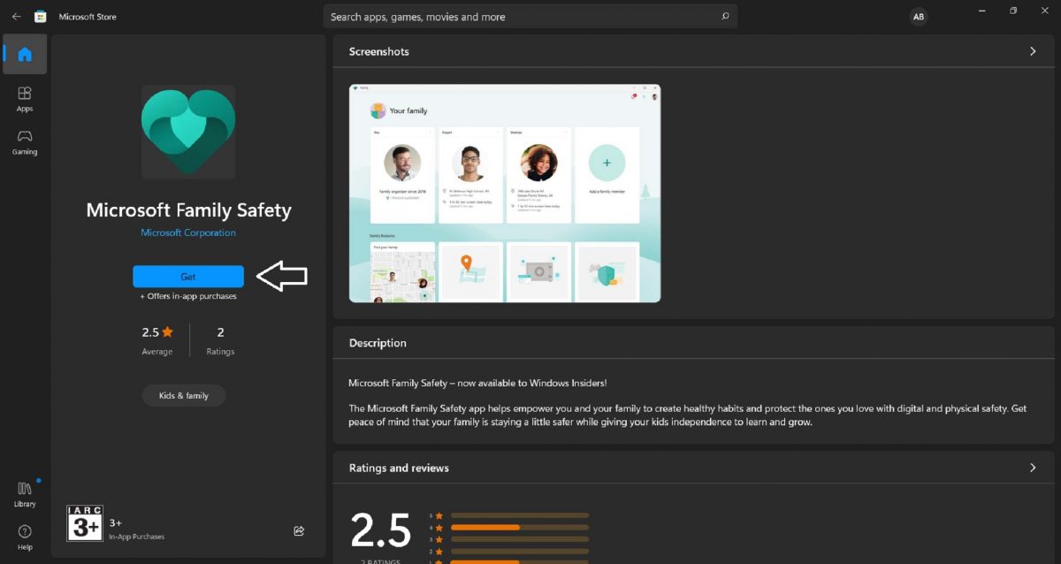
Task: Click the search apps input field
Action: point(530,16)
